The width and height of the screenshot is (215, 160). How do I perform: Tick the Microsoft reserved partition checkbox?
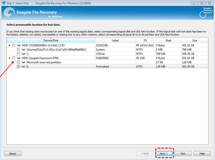[19, 62]
